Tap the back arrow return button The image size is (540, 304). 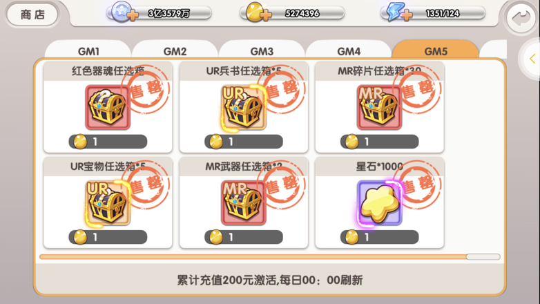pos(521,18)
